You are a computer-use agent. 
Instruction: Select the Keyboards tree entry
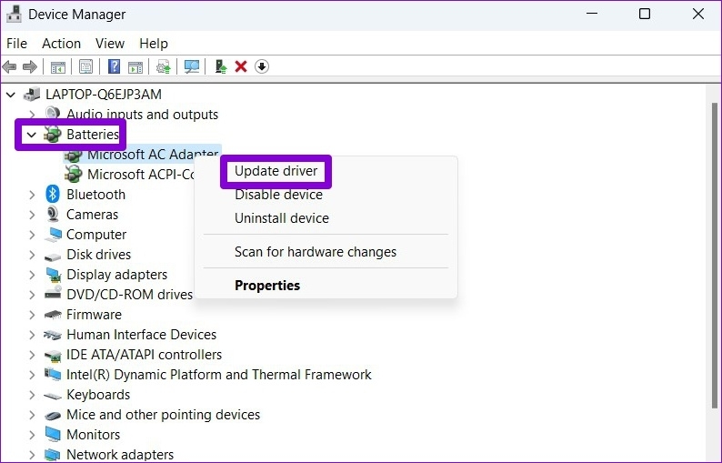coord(98,395)
